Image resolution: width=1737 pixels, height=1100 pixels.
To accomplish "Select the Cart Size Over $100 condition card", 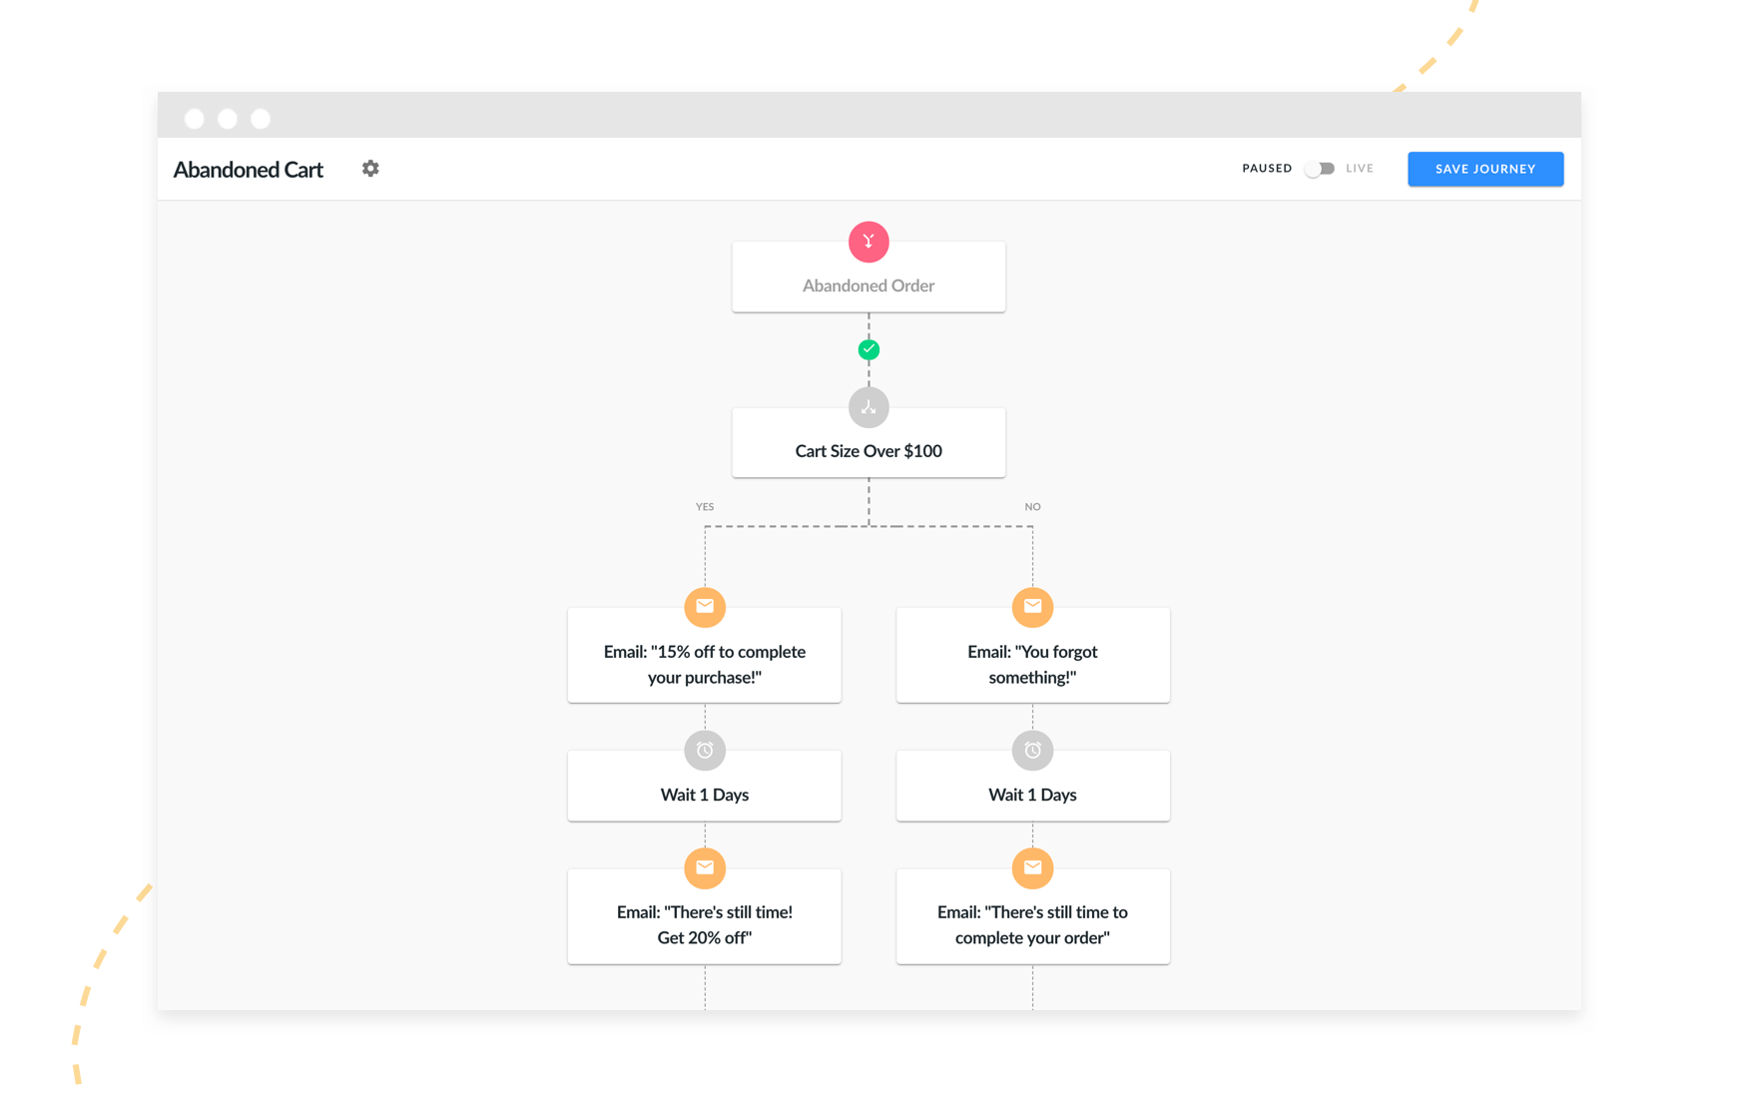I will [x=868, y=442].
